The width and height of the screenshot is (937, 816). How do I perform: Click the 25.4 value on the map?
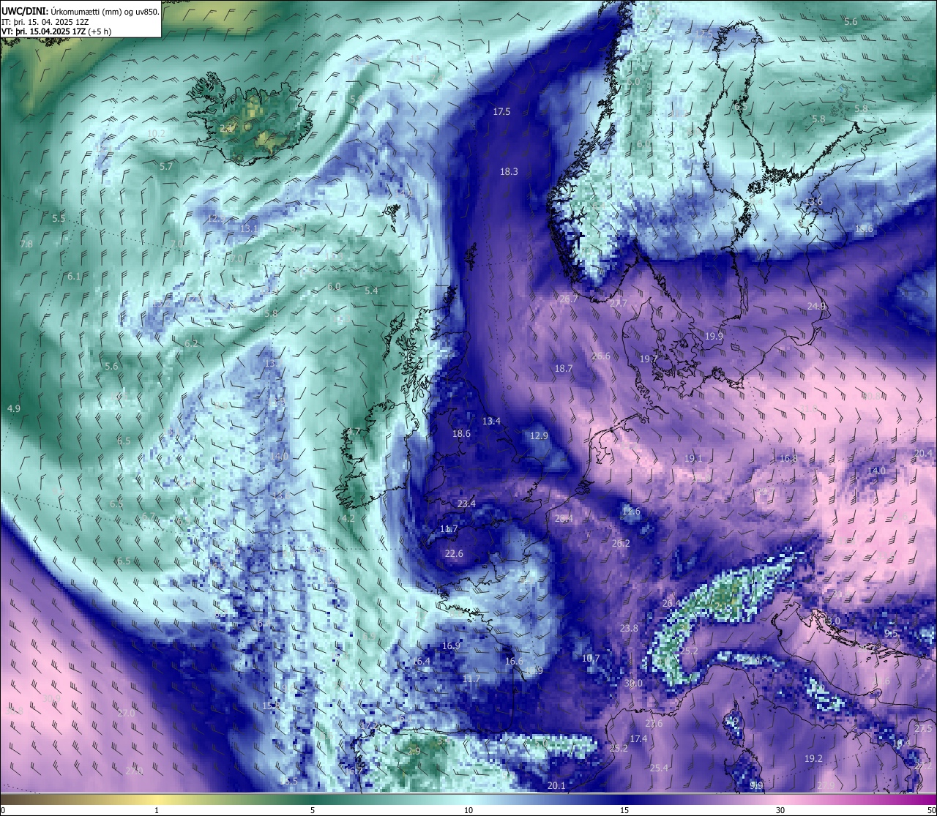click(659, 768)
